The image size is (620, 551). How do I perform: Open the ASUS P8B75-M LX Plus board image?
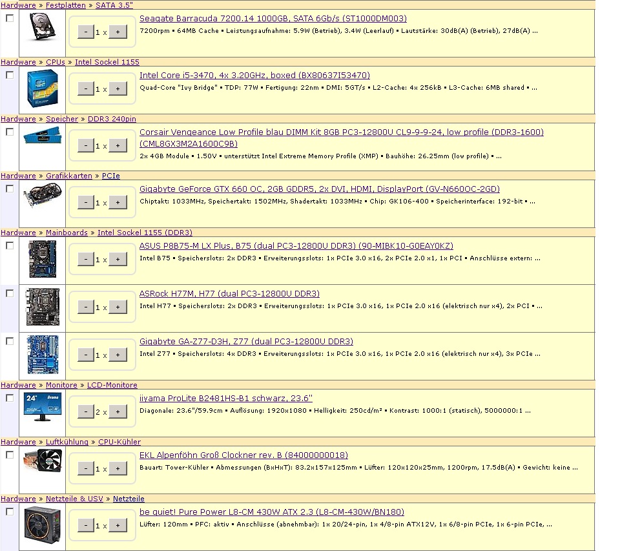[43, 259]
